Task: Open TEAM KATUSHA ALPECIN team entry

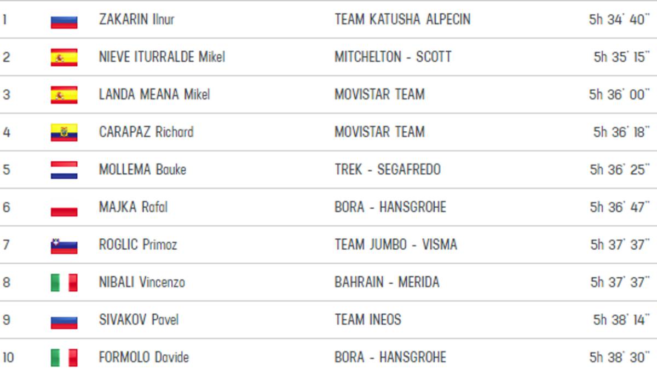Action: (x=402, y=19)
